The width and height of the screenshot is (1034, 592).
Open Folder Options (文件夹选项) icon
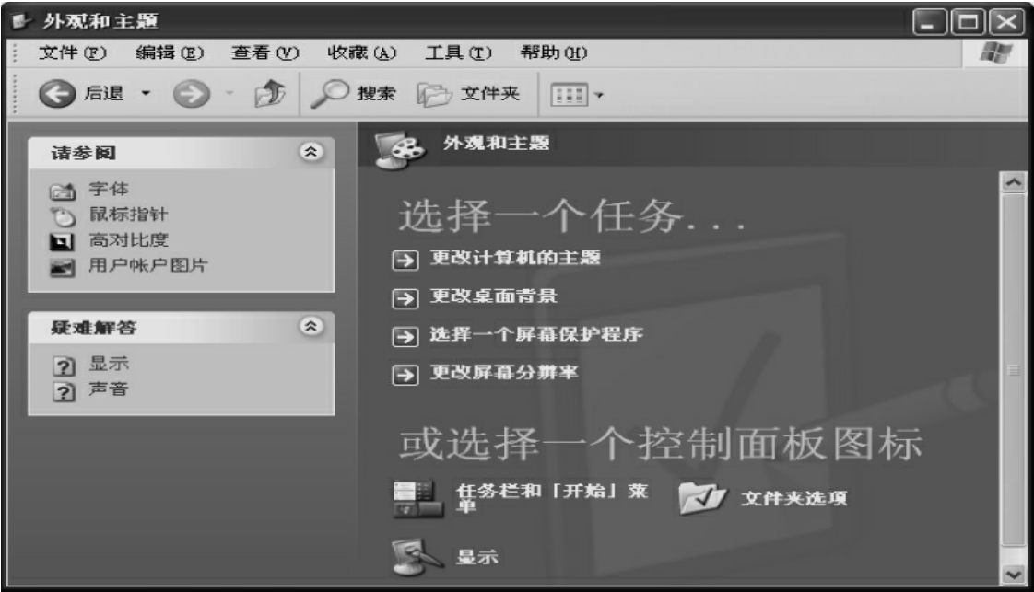tap(702, 498)
